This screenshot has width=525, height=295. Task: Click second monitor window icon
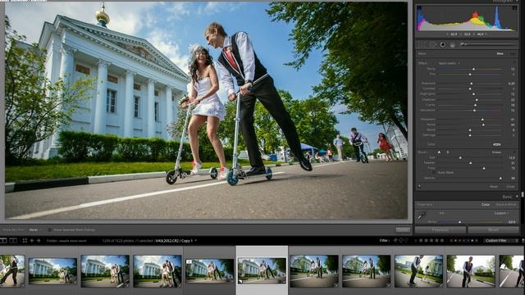[13, 240]
